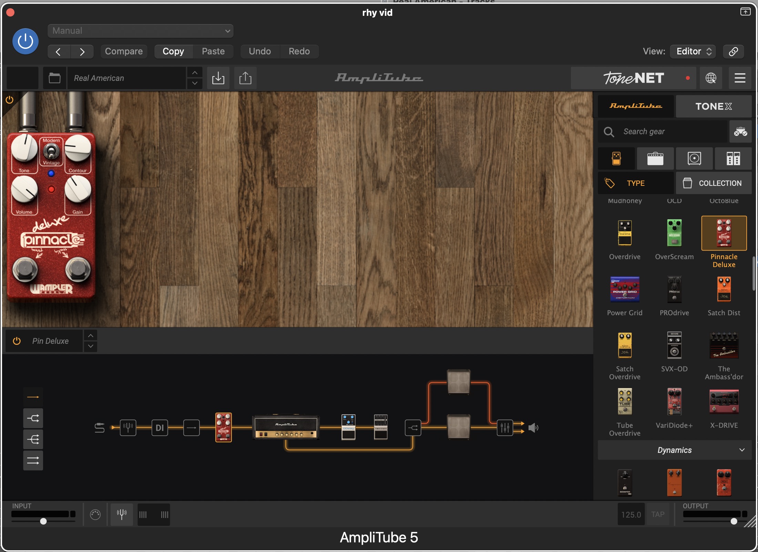Click the Paste button
This screenshot has width=758, height=552.
coord(213,52)
